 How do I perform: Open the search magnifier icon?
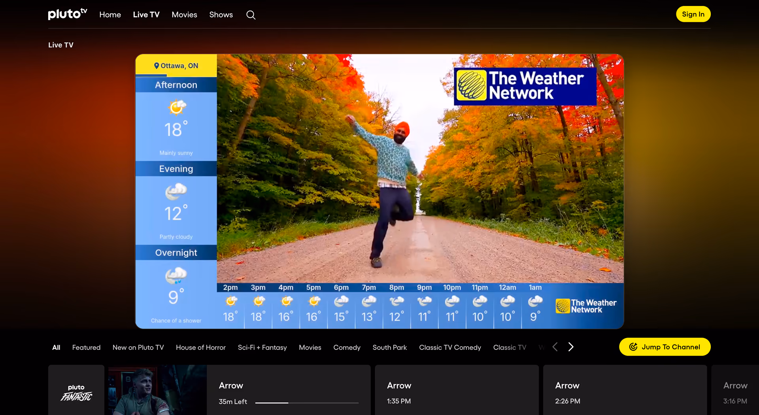point(251,15)
